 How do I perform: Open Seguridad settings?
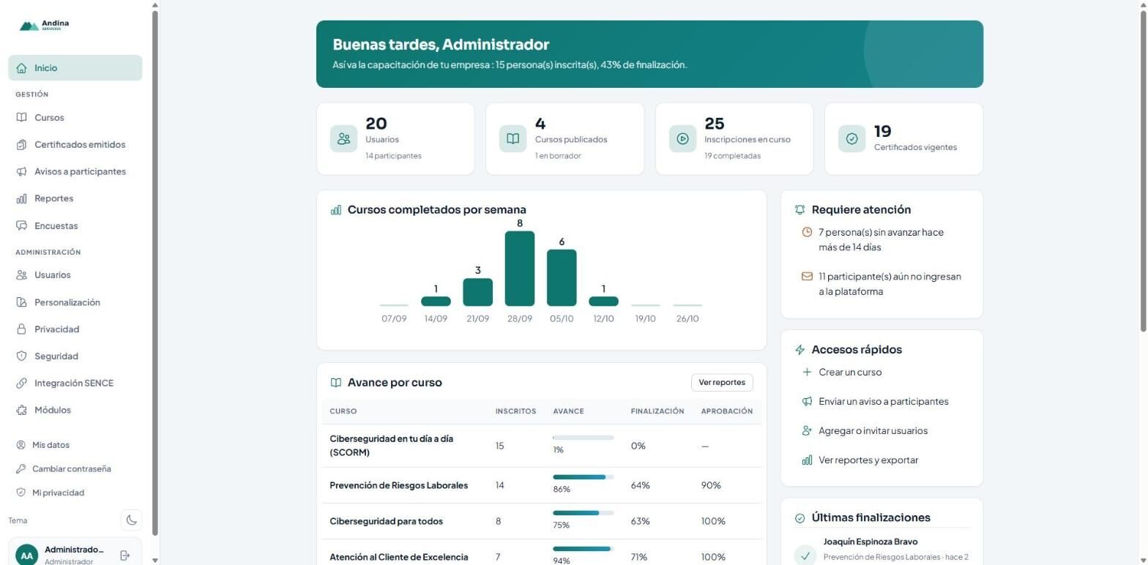pyautogui.click(x=75, y=356)
